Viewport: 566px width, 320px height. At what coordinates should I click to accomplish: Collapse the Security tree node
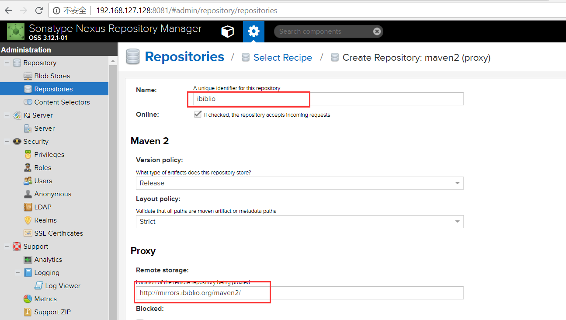tap(7, 142)
